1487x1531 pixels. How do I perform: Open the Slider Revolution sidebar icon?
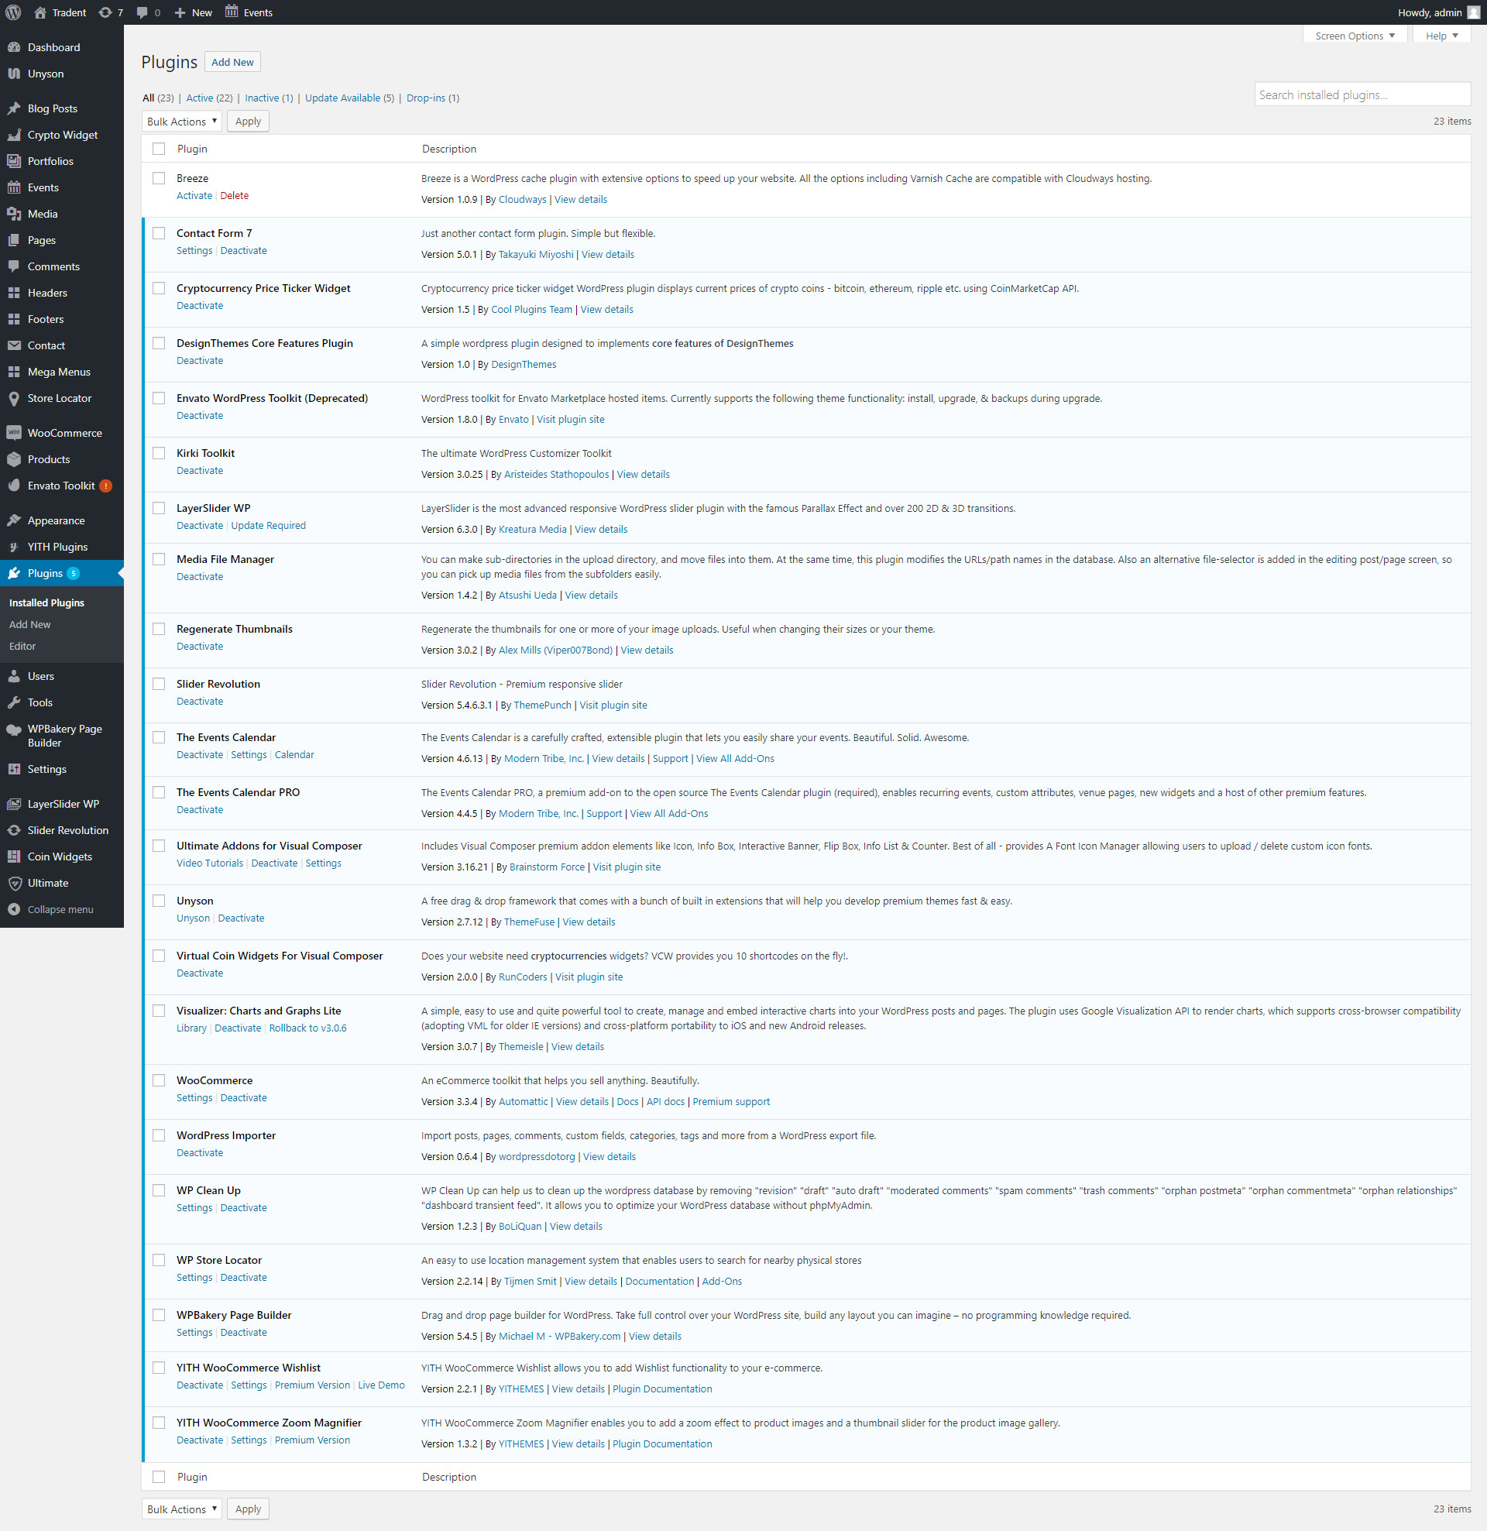coord(14,829)
